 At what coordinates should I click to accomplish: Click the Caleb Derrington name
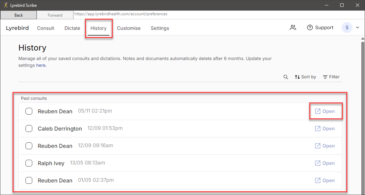[60, 129]
